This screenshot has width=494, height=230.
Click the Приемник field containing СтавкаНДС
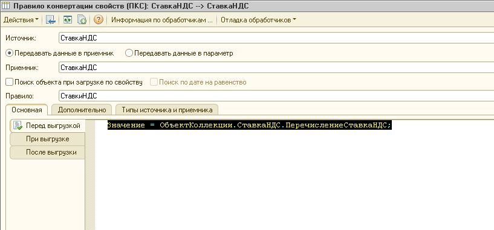(276, 68)
